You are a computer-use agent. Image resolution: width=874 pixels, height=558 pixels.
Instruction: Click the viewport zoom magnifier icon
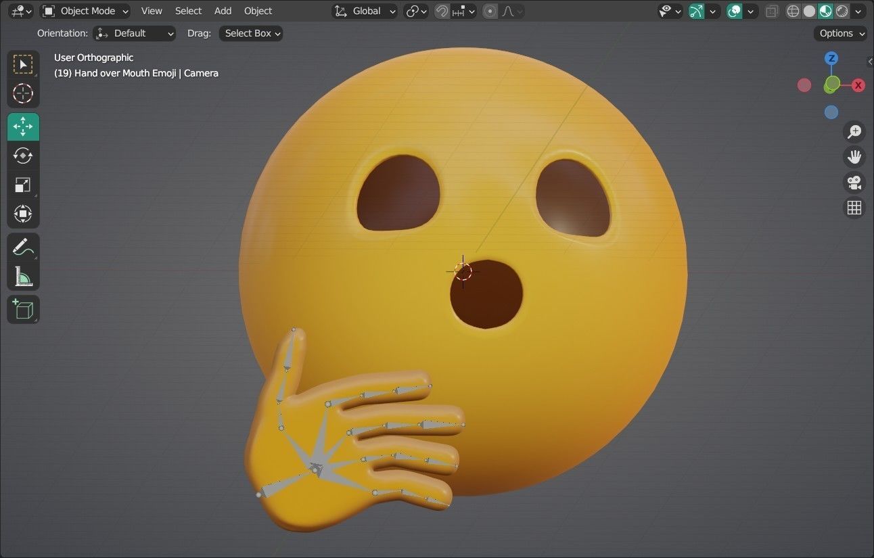coord(854,131)
